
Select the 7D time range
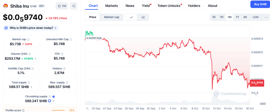point(222,17)
